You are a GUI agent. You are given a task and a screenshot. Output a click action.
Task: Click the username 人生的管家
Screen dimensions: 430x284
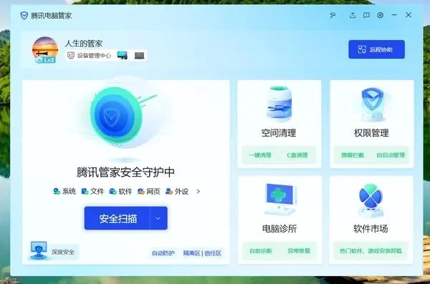(x=84, y=43)
